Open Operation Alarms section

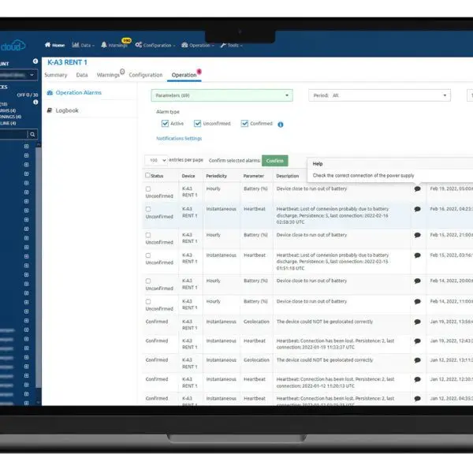(x=78, y=92)
